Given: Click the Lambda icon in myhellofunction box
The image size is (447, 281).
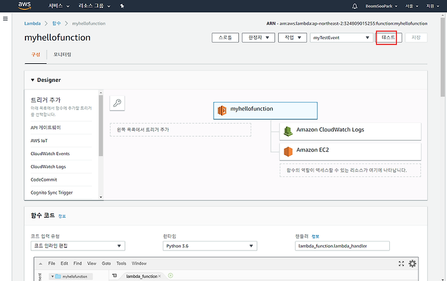Looking at the screenshot, I should tap(222, 110).
